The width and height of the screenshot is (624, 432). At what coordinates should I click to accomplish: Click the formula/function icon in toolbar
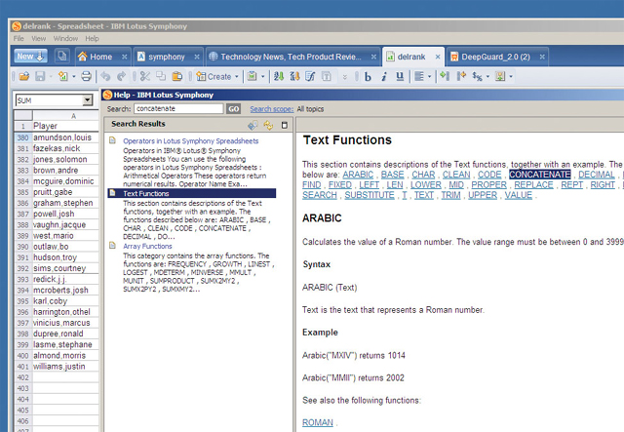(310, 76)
